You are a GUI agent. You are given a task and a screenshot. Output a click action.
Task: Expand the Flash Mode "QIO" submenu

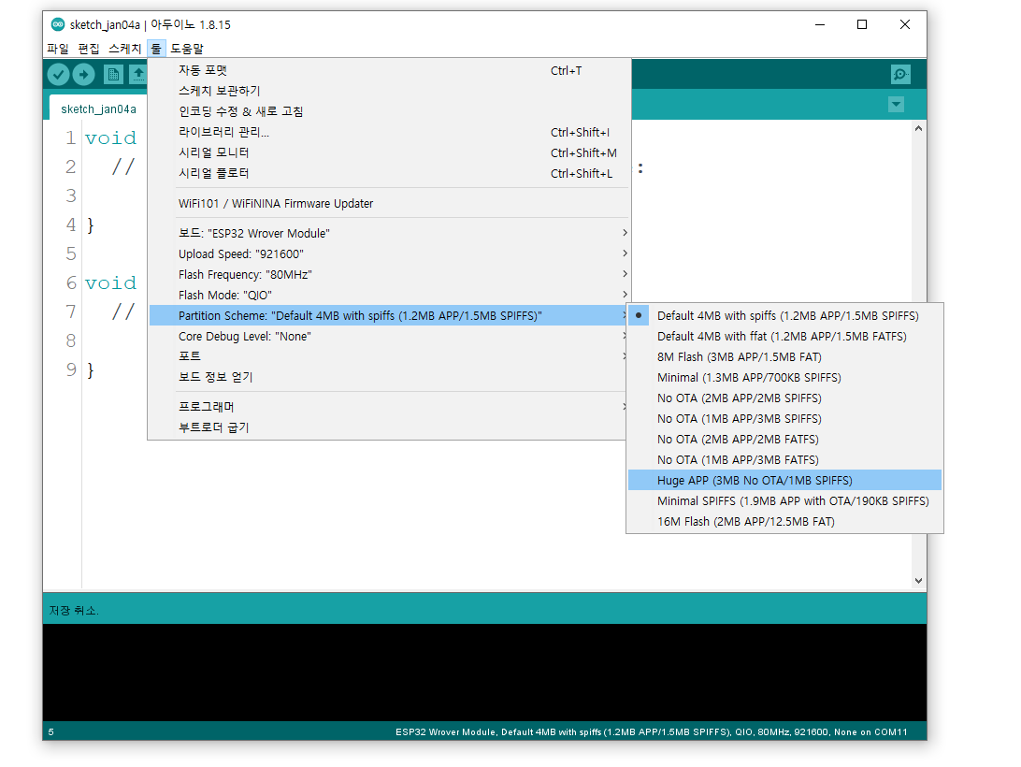pos(389,296)
